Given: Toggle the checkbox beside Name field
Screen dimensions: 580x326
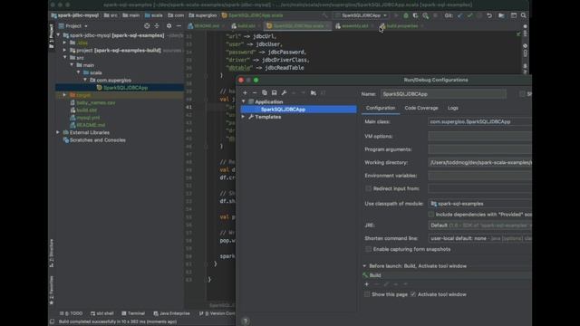Looking at the screenshot, I should coord(522,94).
